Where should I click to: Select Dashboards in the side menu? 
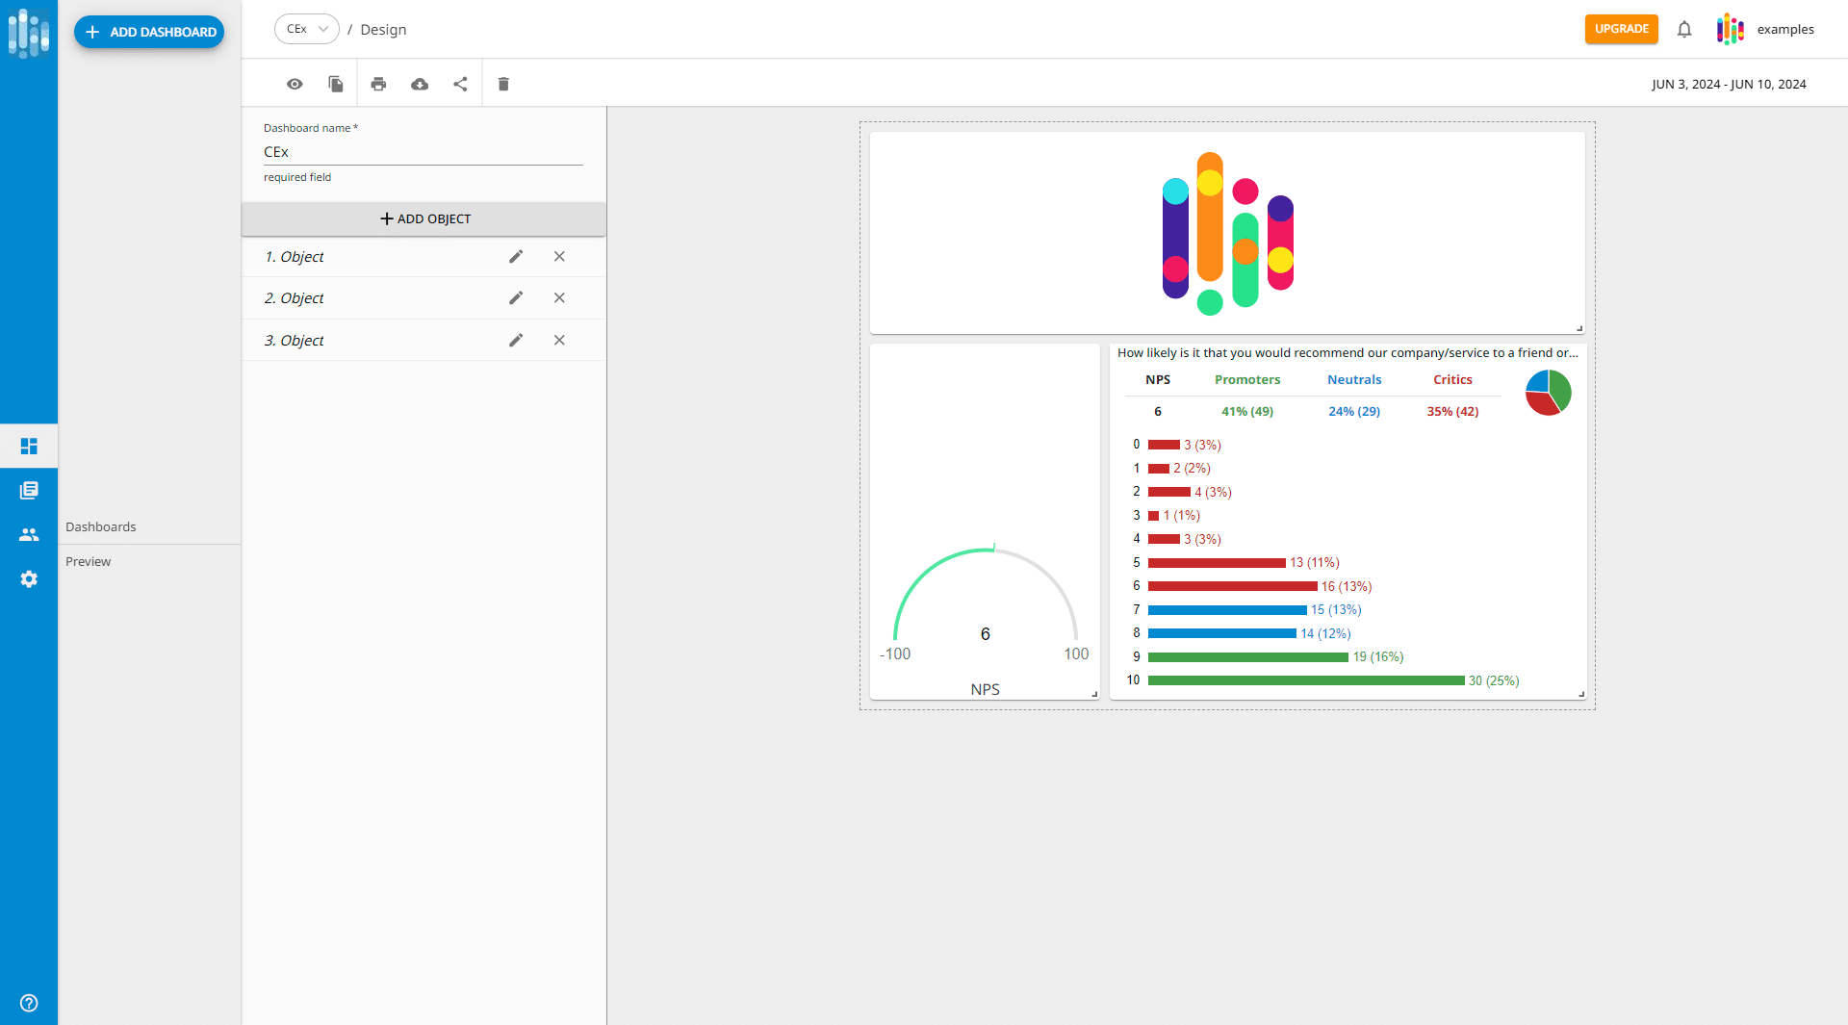(101, 527)
